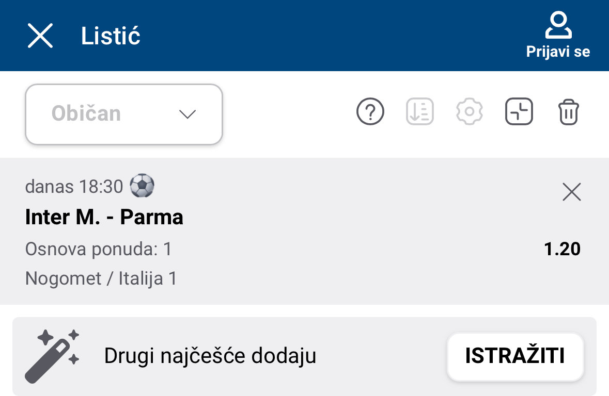Click the danas 18:30 match time
Screen dimensions: 609x396
point(74,186)
